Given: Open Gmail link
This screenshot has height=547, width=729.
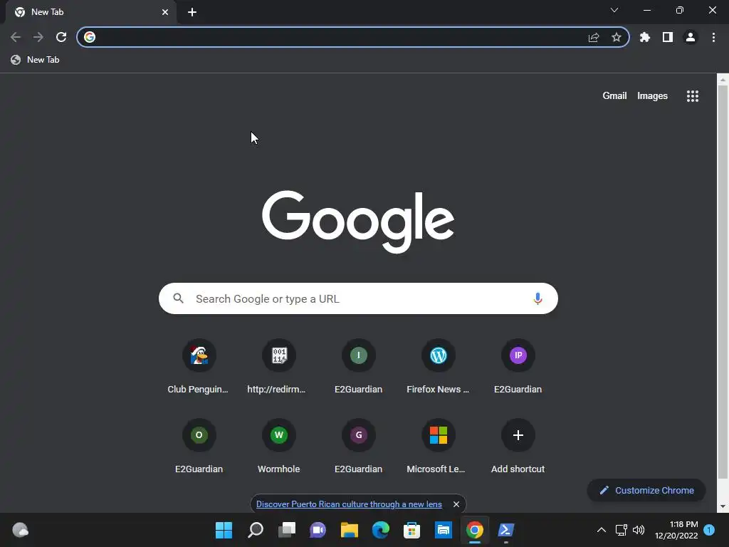Looking at the screenshot, I should [614, 96].
